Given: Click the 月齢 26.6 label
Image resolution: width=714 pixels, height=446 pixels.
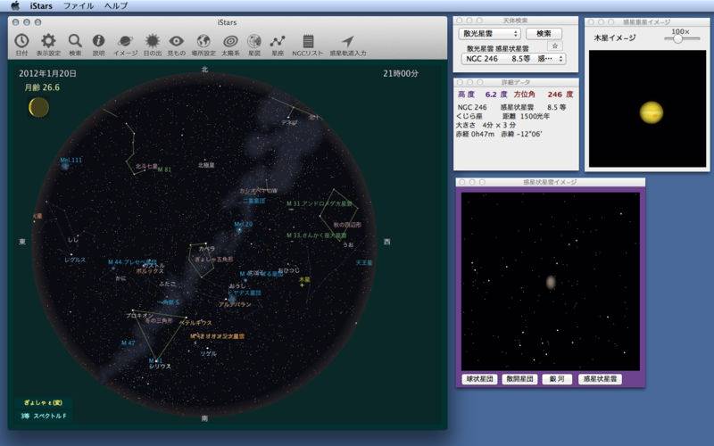Looking at the screenshot, I should 42,87.
